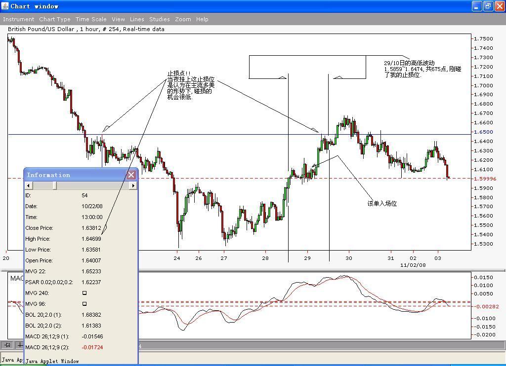The width and height of the screenshot is (506, 366).
Task: Close the Chart window
Action: point(499,6)
